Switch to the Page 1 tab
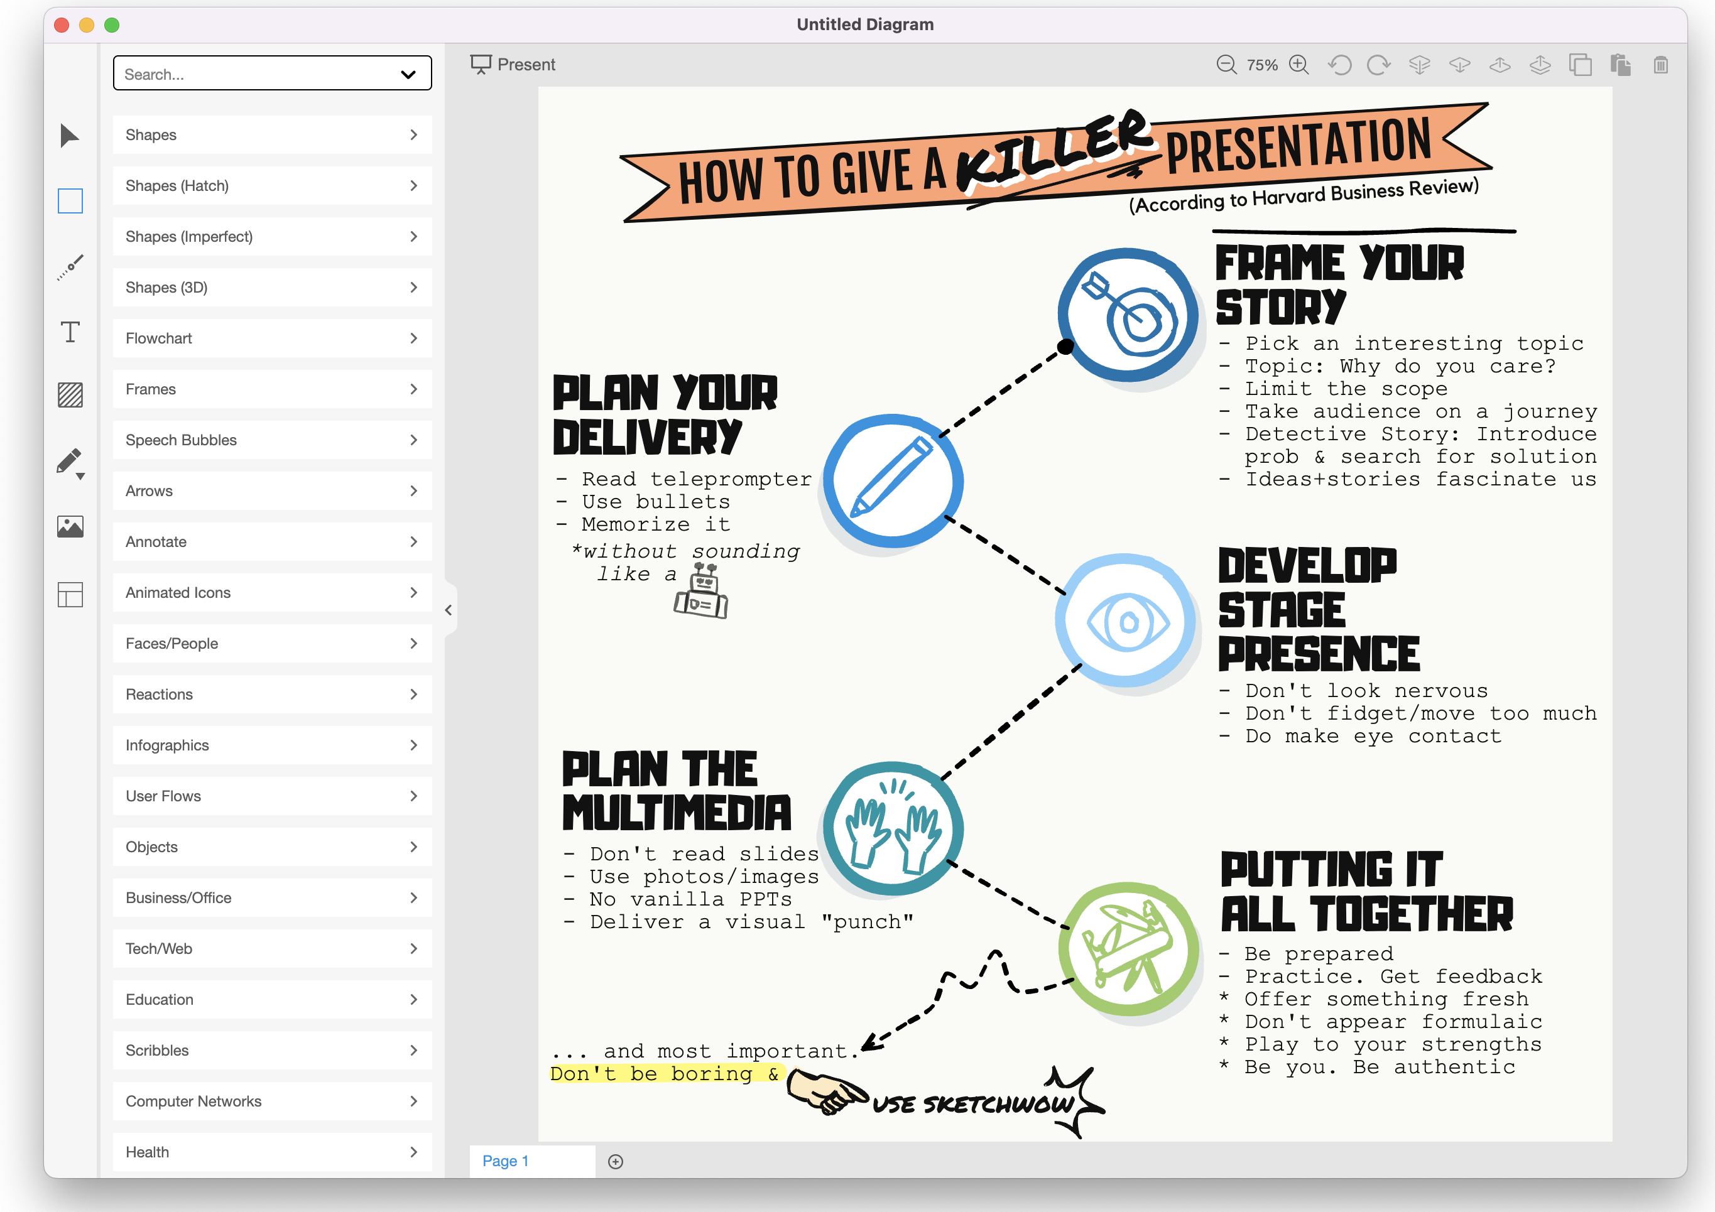1715x1212 pixels. pyautogui.click(x=506, y=1161)
